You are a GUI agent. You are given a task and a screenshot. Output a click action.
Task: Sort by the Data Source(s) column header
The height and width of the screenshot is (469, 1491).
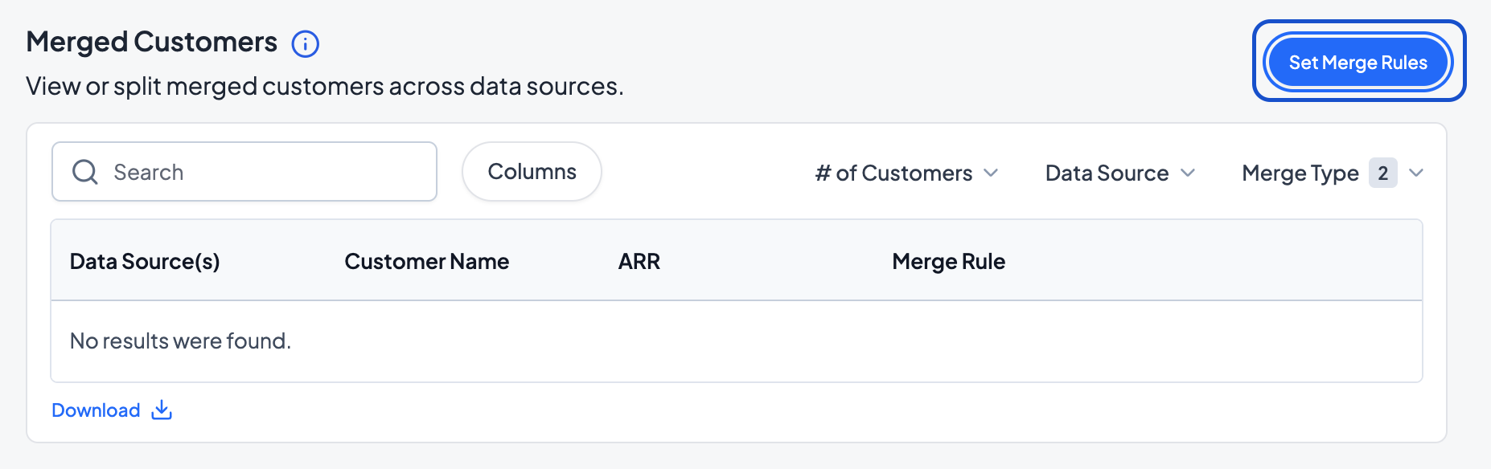pos(145,261)
